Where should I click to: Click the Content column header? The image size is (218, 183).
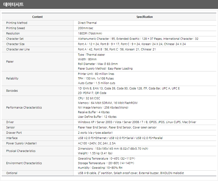point(37,17)
